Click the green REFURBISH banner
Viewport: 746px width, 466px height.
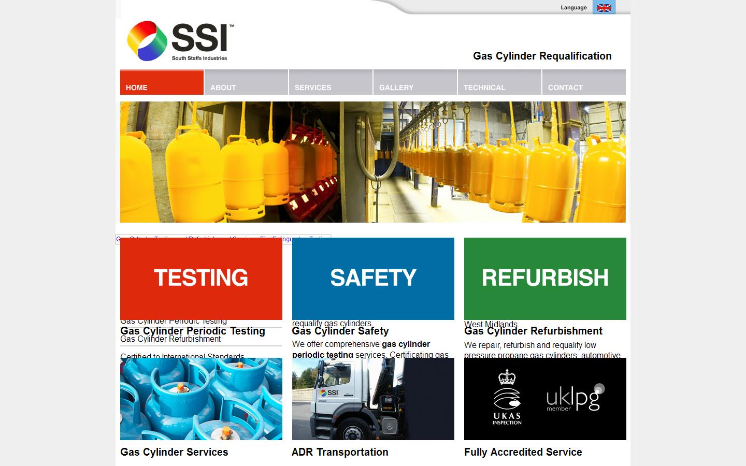(545, 278)
